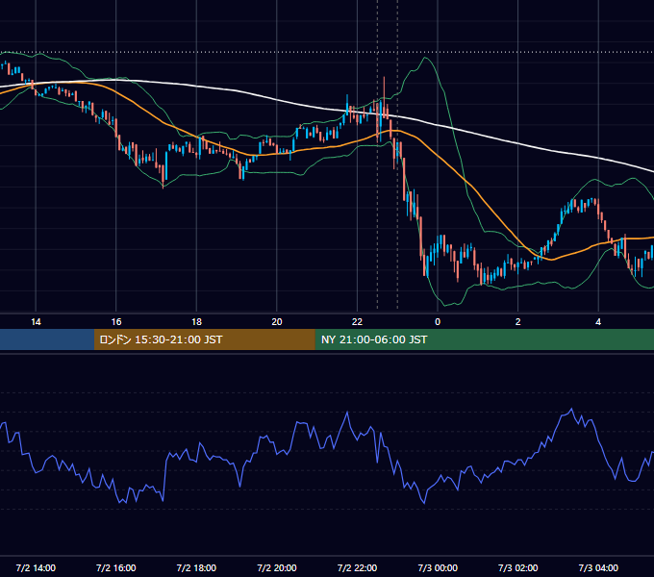Click the 2 hour axis label
This screenshot has height=577, width=654.
click(518, 322)
